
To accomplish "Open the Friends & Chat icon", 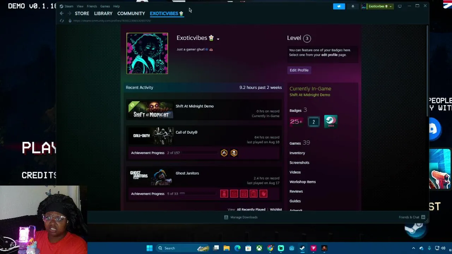I will pos(423,217).
